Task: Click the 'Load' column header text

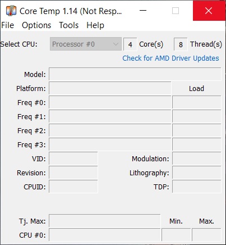Action: click(196, 88)
